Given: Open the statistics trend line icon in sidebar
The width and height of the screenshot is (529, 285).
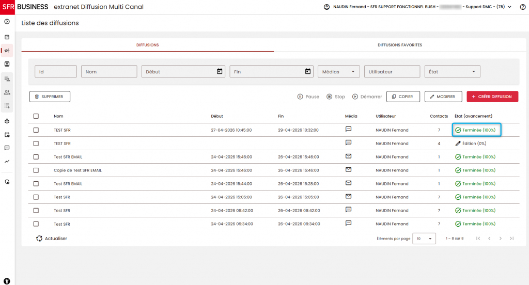Looking at the screenshot, I should click(x=7, y=161).
